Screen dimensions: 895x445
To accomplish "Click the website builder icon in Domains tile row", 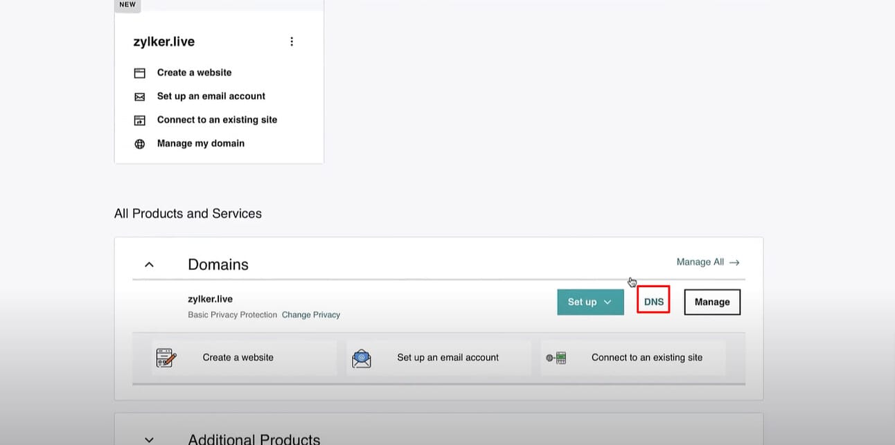I will [166, 358].
